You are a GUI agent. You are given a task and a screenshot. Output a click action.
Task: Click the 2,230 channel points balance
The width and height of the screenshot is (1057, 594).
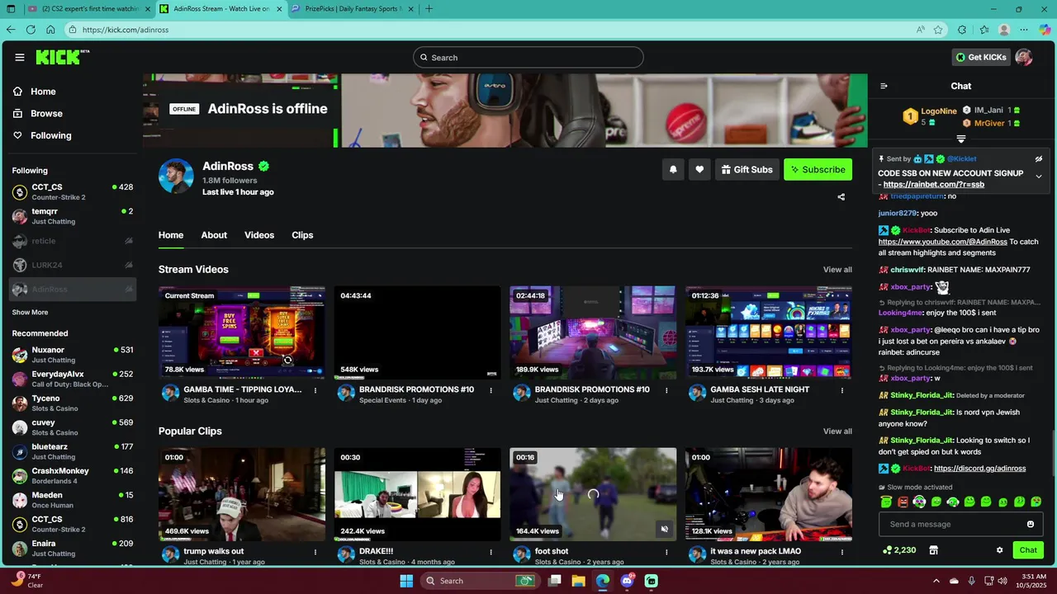pyautogui.click(x=899, y=550)
